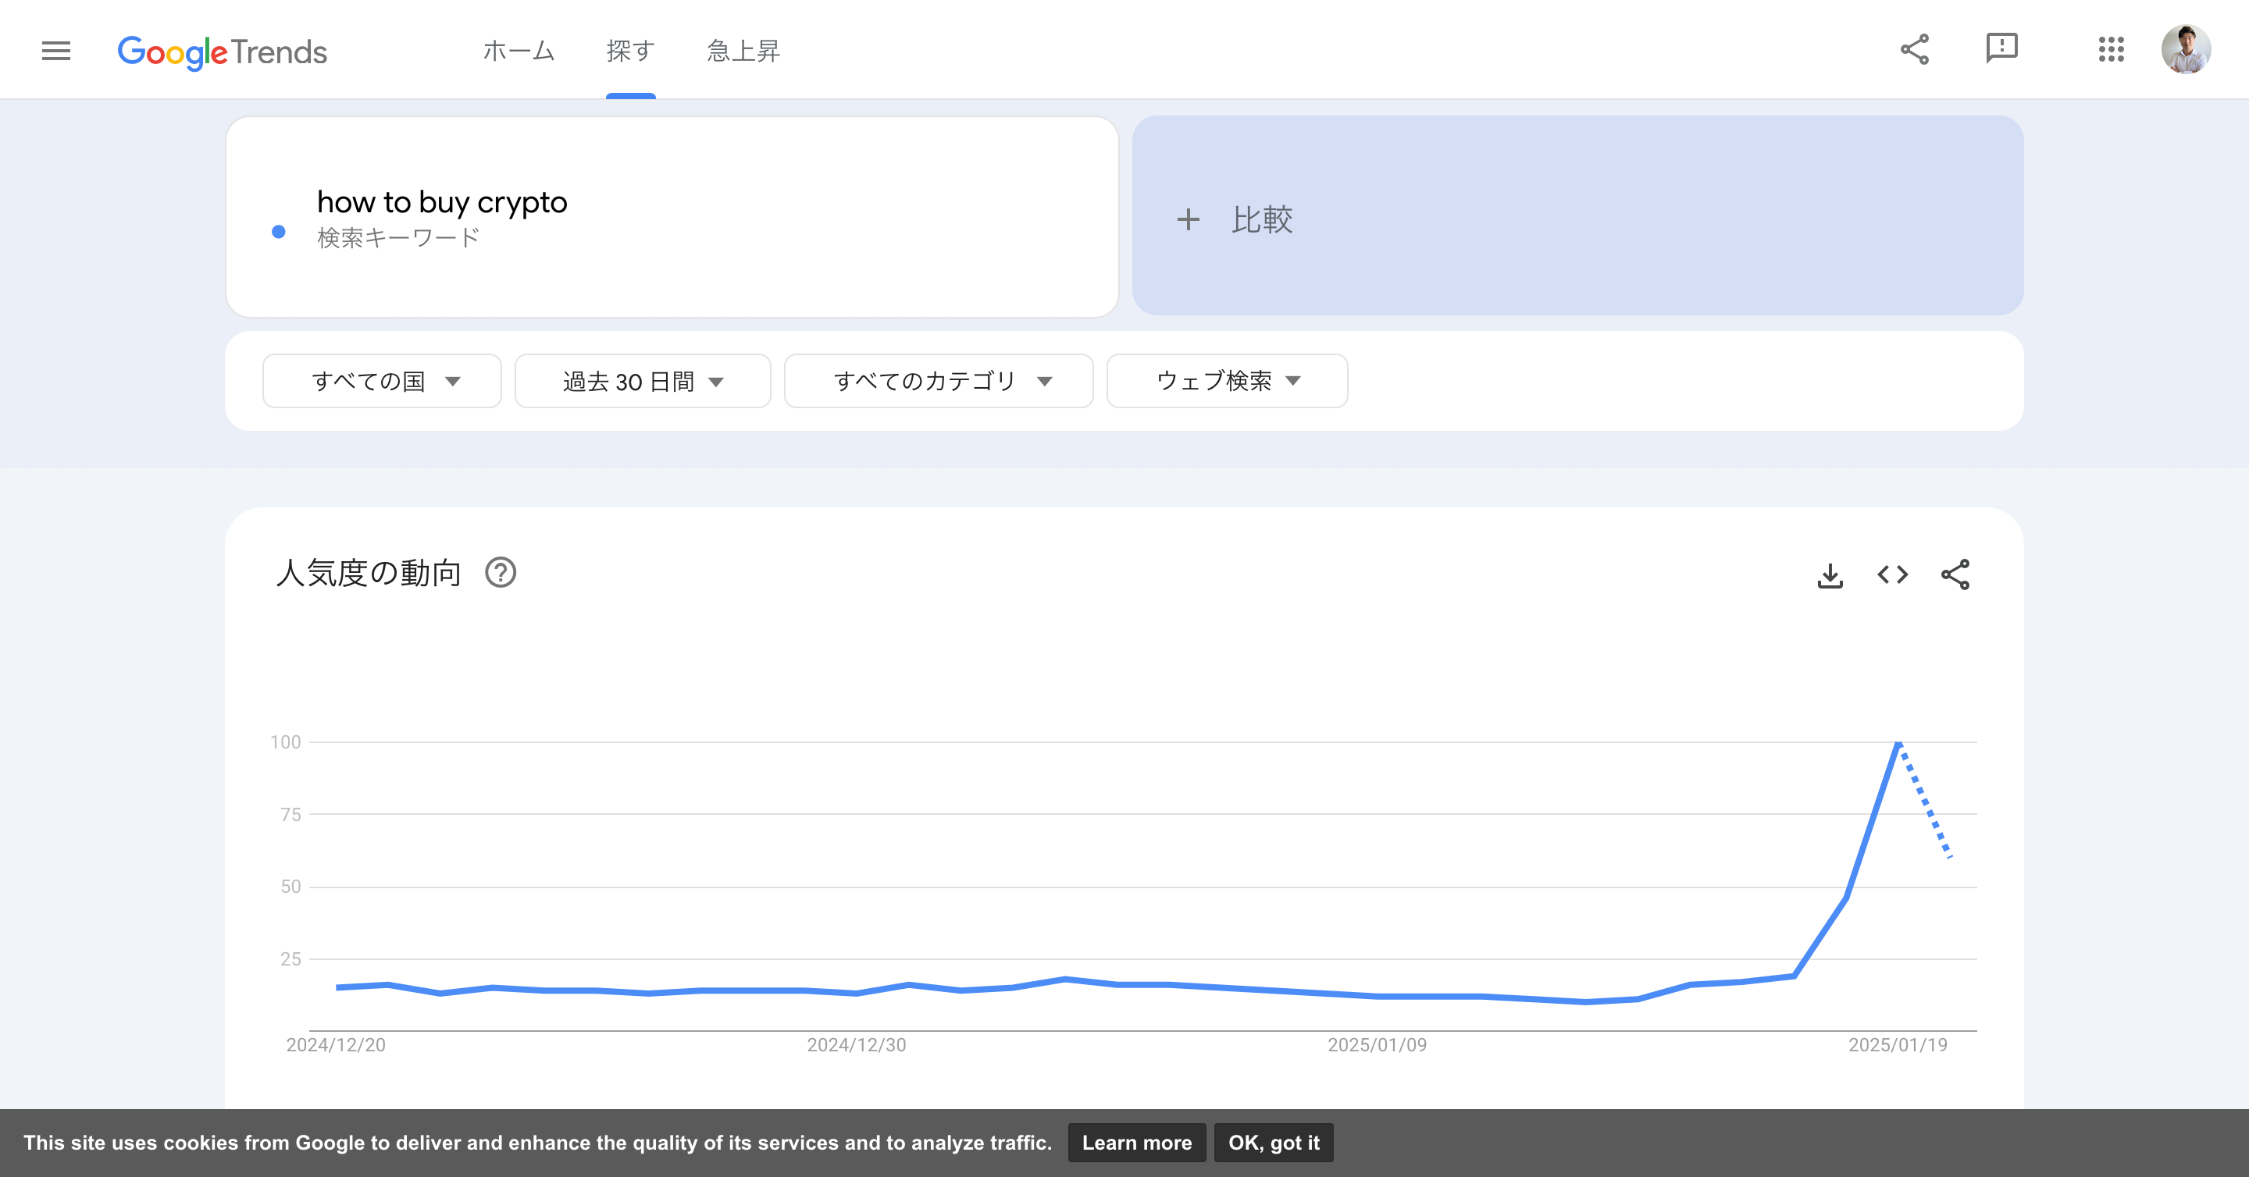Dismiss cookies with OK, got it
Image resolution: width=2249 pixels, height=1177 pixels.
point(1273,1143)
